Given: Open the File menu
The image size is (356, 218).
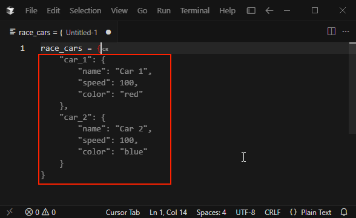Looking at the screenshot, I should [x=31, y=11].
